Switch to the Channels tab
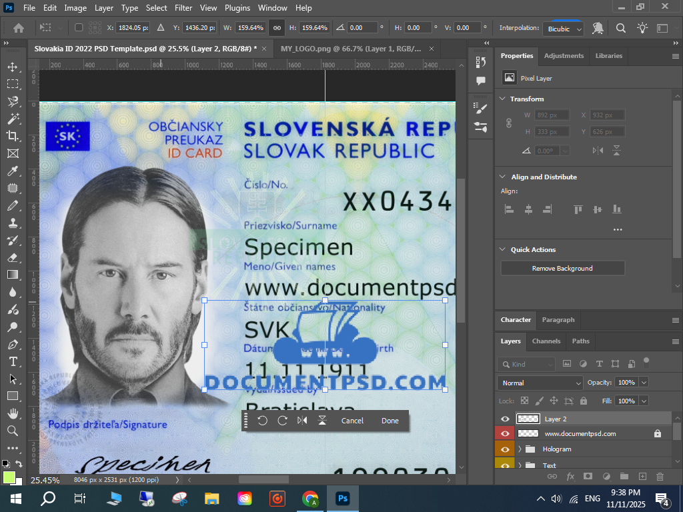Image resolution: width=683 pixels, height=512 pixels. click(546, 341)
